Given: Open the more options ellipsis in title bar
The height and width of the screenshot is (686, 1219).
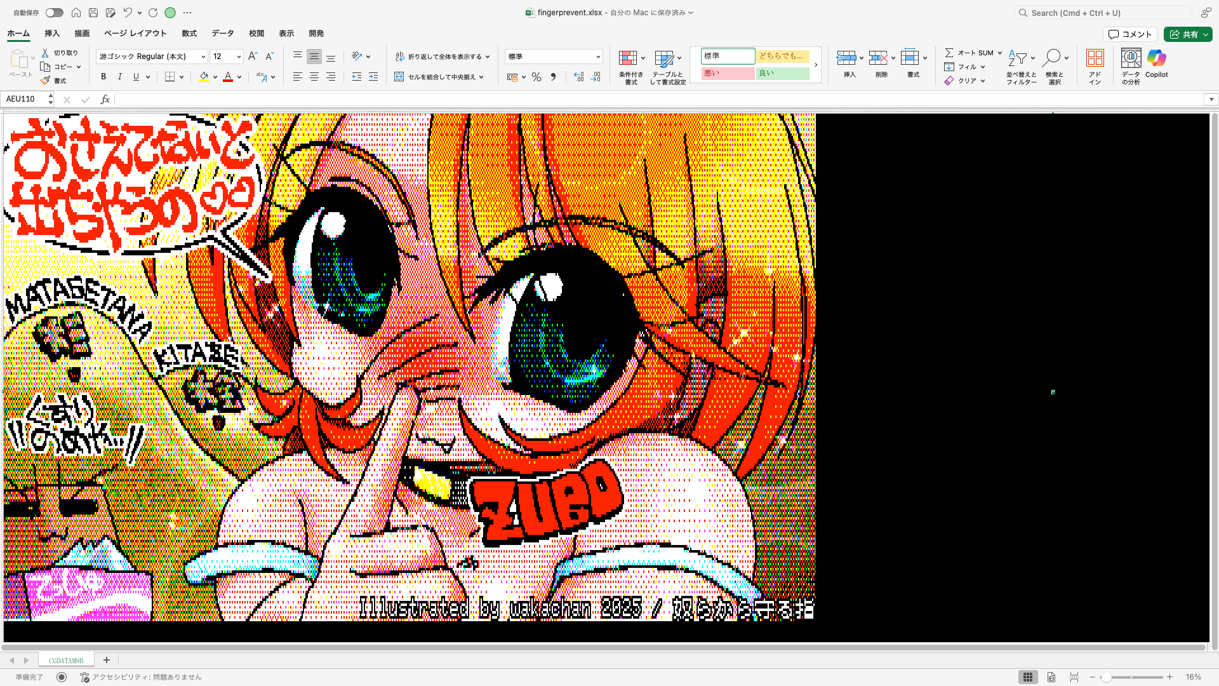Looking at the screenshot, I should [x=187, y=13].
